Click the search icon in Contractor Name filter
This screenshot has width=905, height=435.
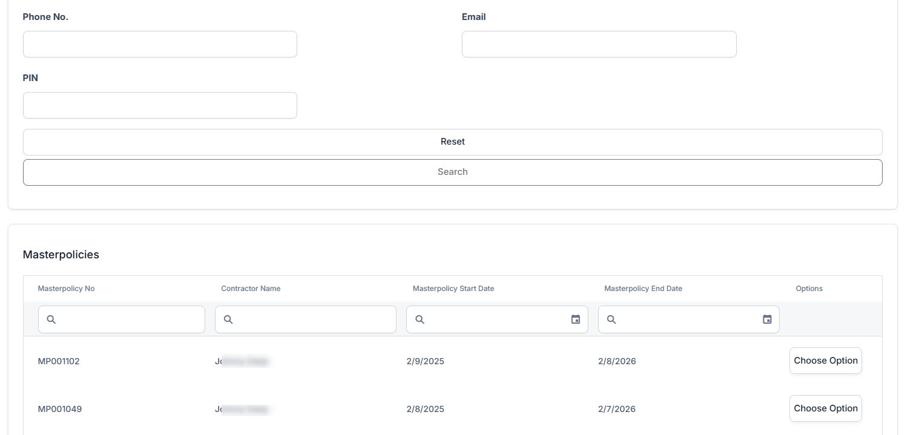[228, 319]
